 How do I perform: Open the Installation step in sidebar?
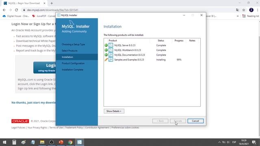pyautogui.click(x=77, y=57)
